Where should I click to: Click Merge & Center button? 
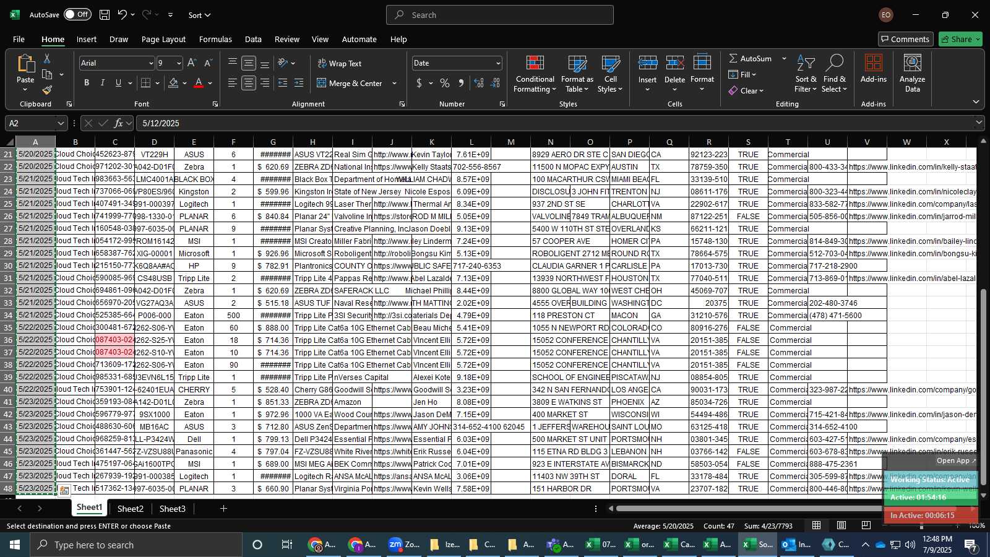[x=350, y=83]
